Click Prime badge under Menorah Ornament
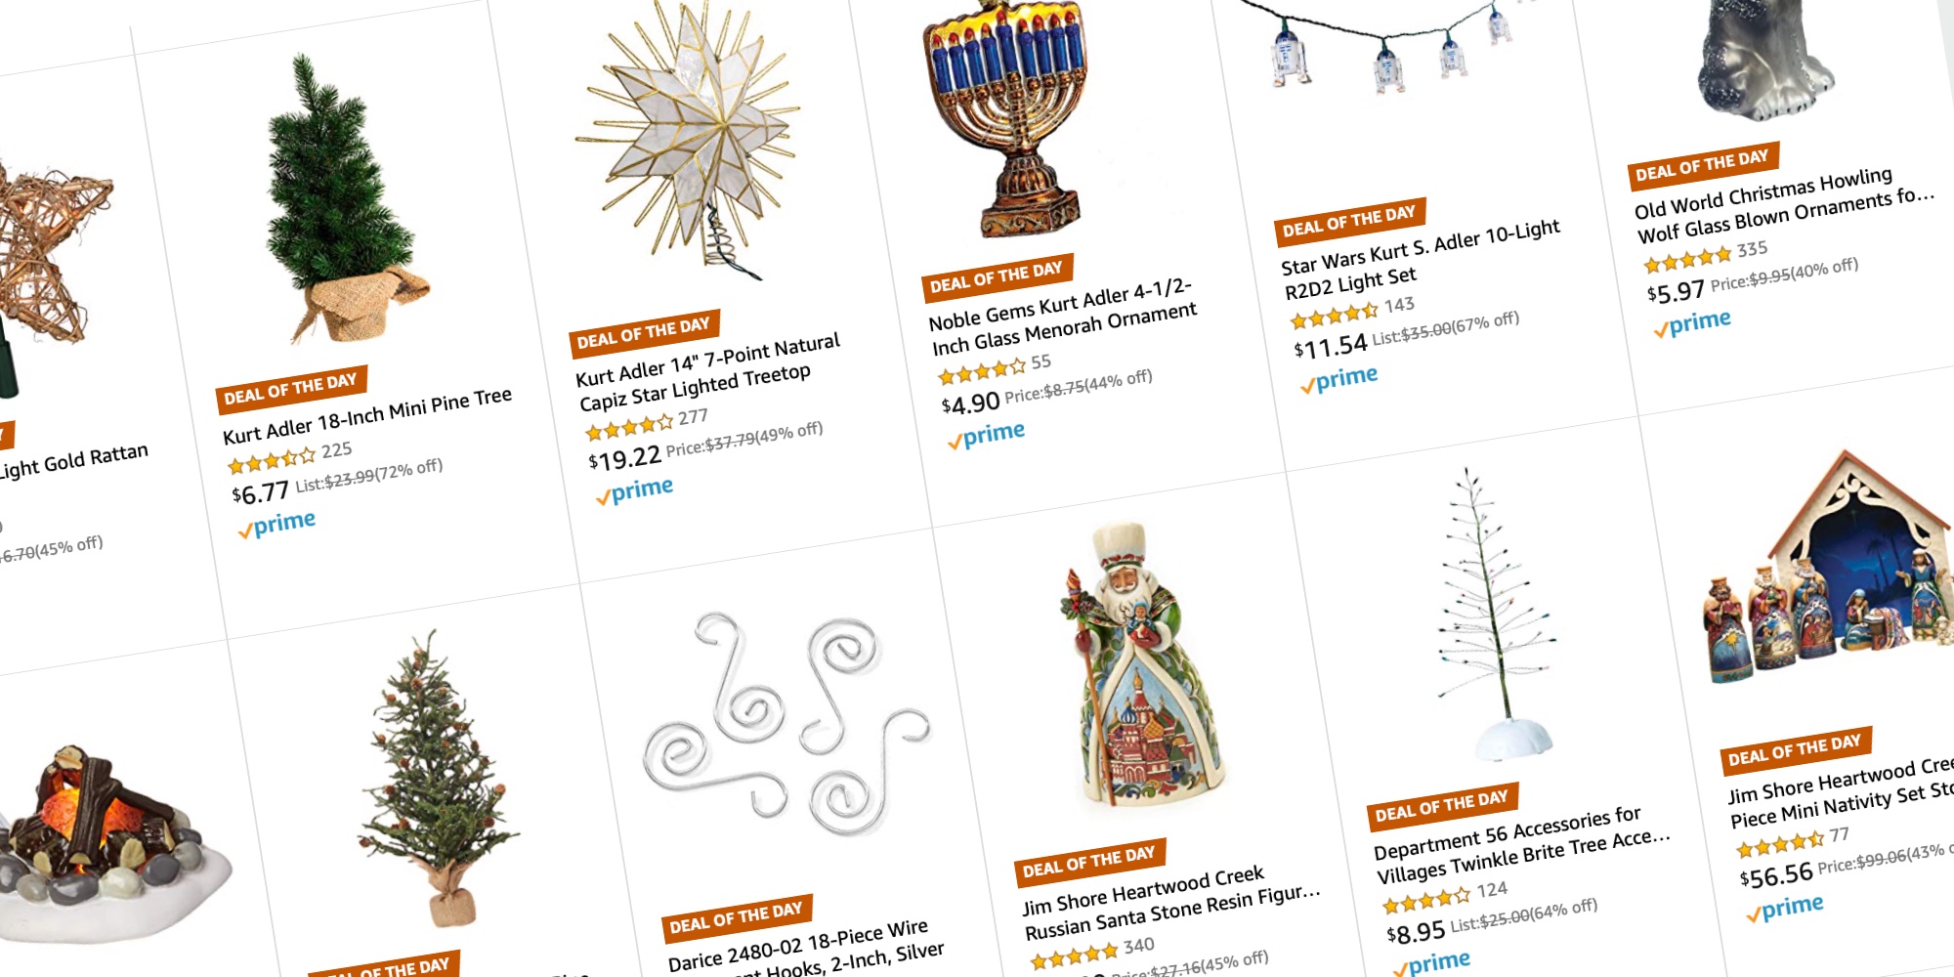The image size is (1954, 977). tap(987, 435)
